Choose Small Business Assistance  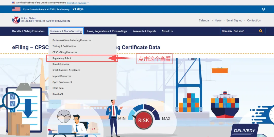point(66,70)
